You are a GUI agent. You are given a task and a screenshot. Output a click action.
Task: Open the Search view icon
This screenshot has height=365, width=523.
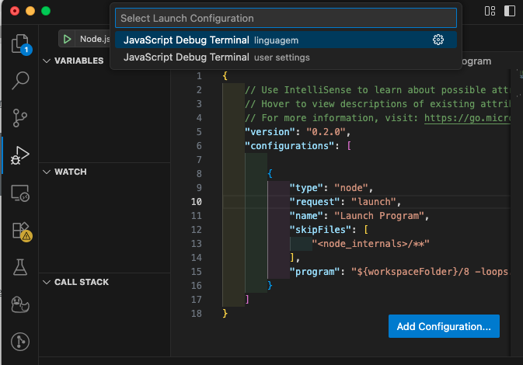[20, 81]
